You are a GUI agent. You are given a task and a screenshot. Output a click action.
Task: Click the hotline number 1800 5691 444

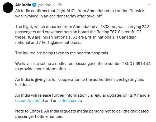(136, 63)
